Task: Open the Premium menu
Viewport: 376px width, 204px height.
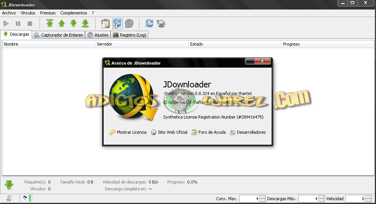Action: click(x=48, y=13)
